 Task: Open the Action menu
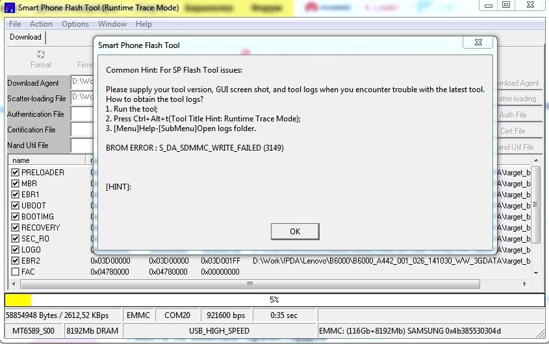click(x=41, y=24)
